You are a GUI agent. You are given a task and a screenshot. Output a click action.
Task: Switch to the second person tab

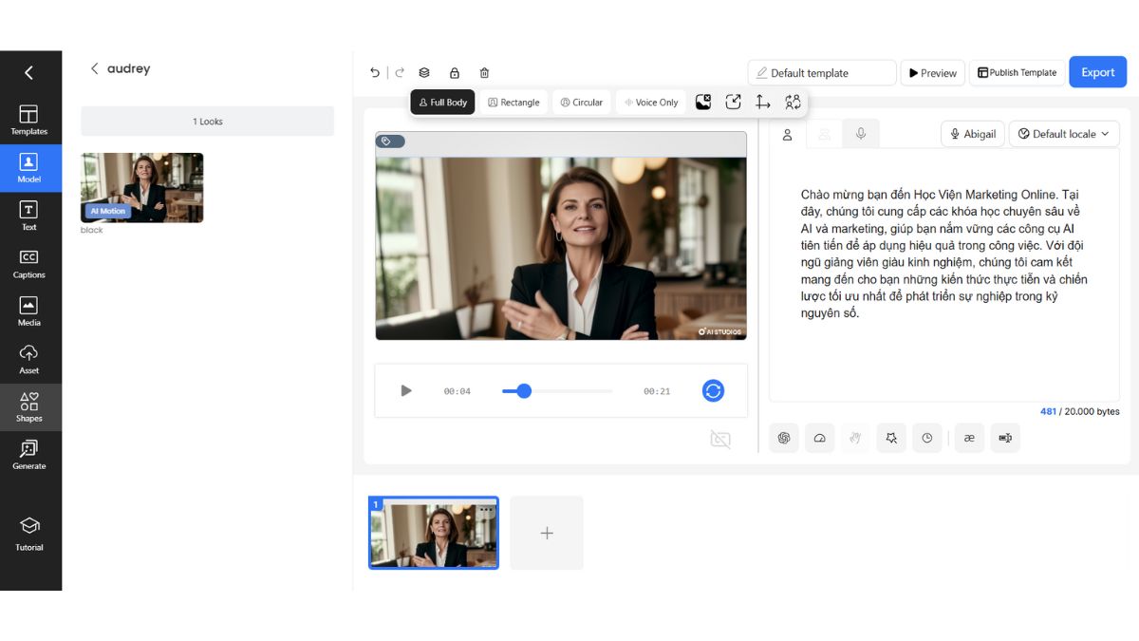[x=824, y=135]
